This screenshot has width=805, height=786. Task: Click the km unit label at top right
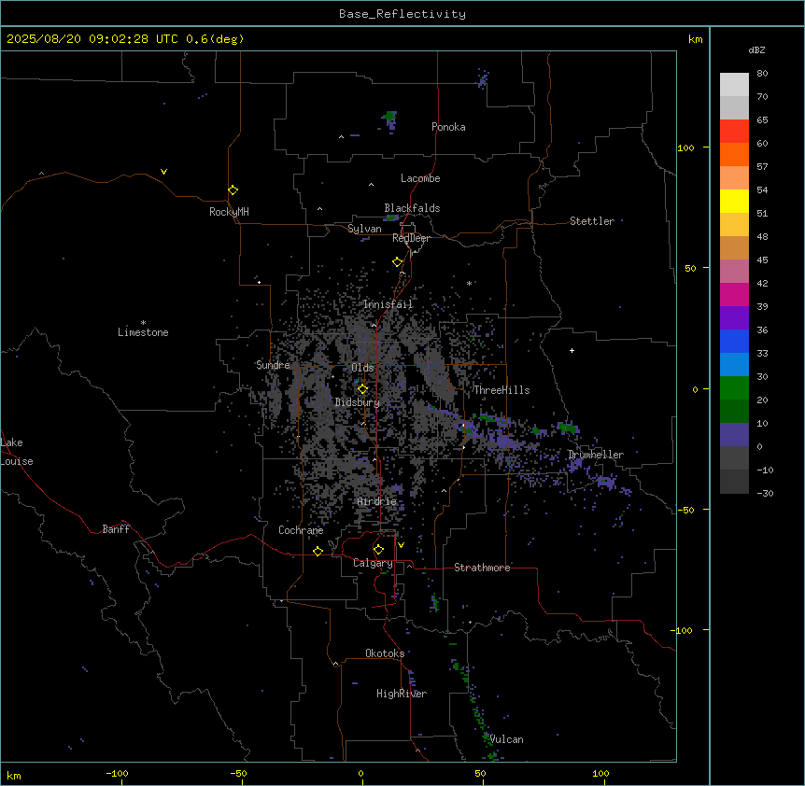695,39
